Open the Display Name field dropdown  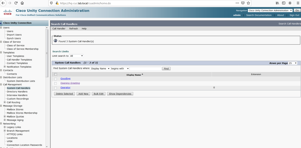pos(100,69)
